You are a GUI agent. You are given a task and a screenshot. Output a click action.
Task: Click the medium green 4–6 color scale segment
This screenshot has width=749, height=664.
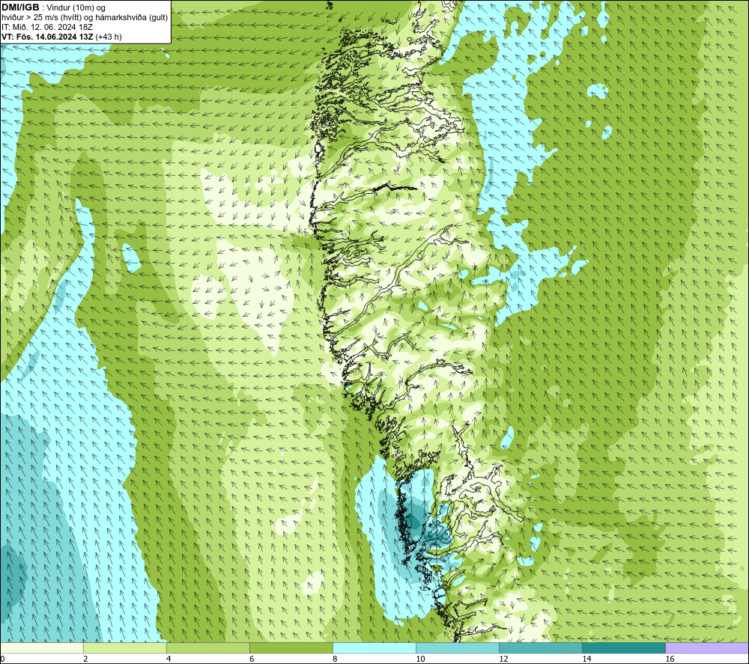207,648
